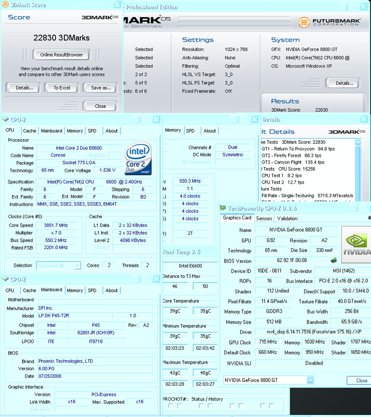This screenshot has width=371, height=417.
Task: Open the SPD tab in the CPU-Z Memory window
Action: tap(190, 131)
